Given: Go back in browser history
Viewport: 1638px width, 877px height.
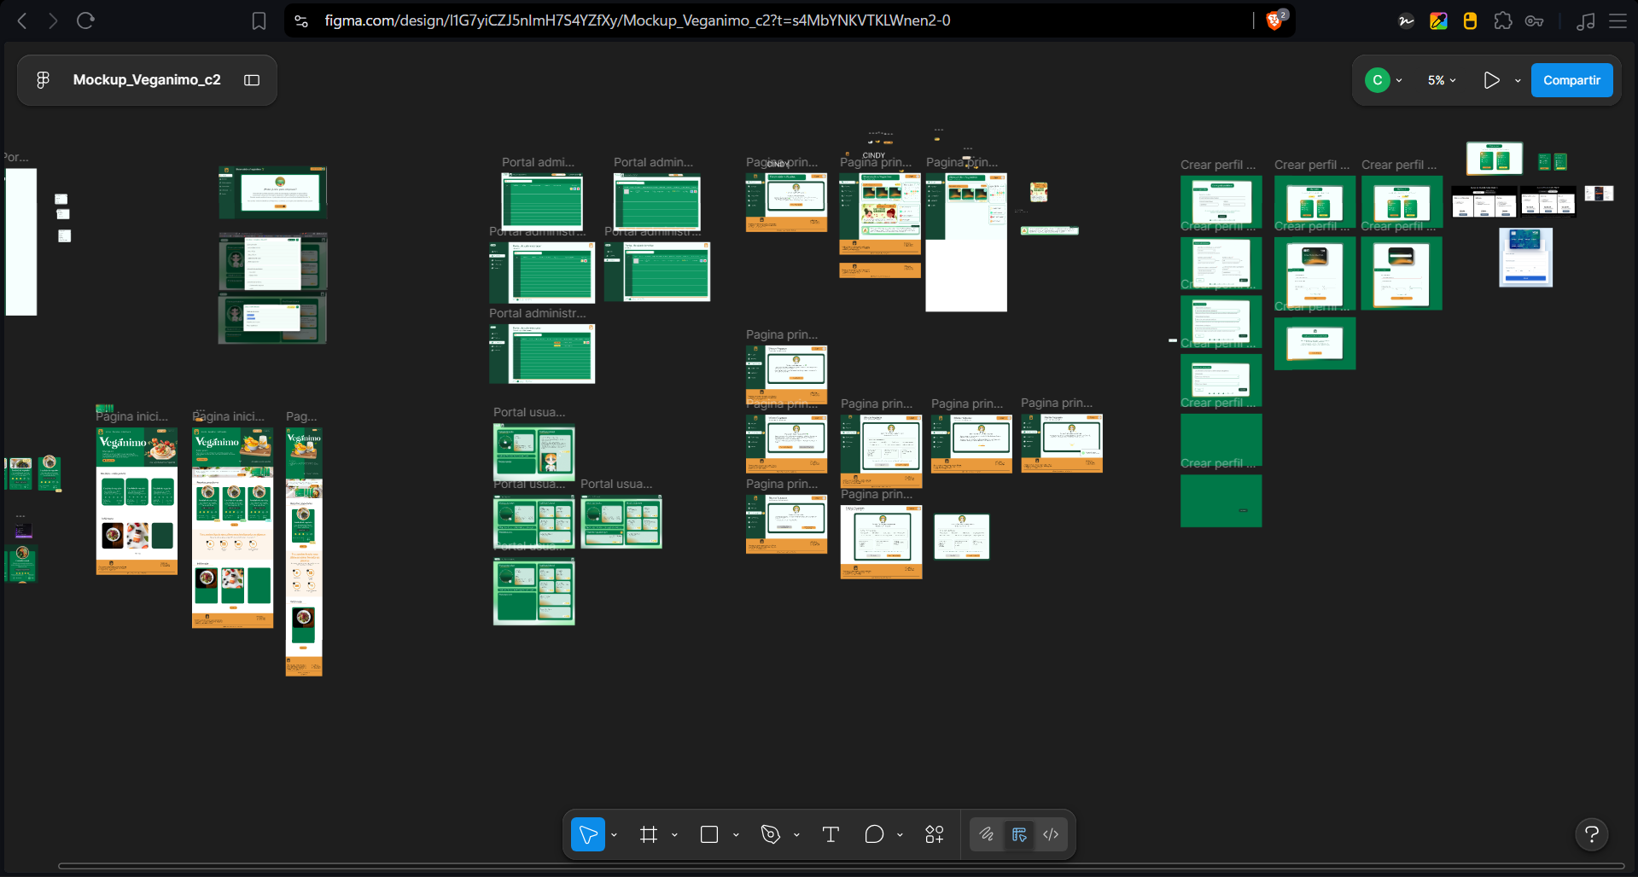Looking at the screenshot, I should tap(22, 20).
